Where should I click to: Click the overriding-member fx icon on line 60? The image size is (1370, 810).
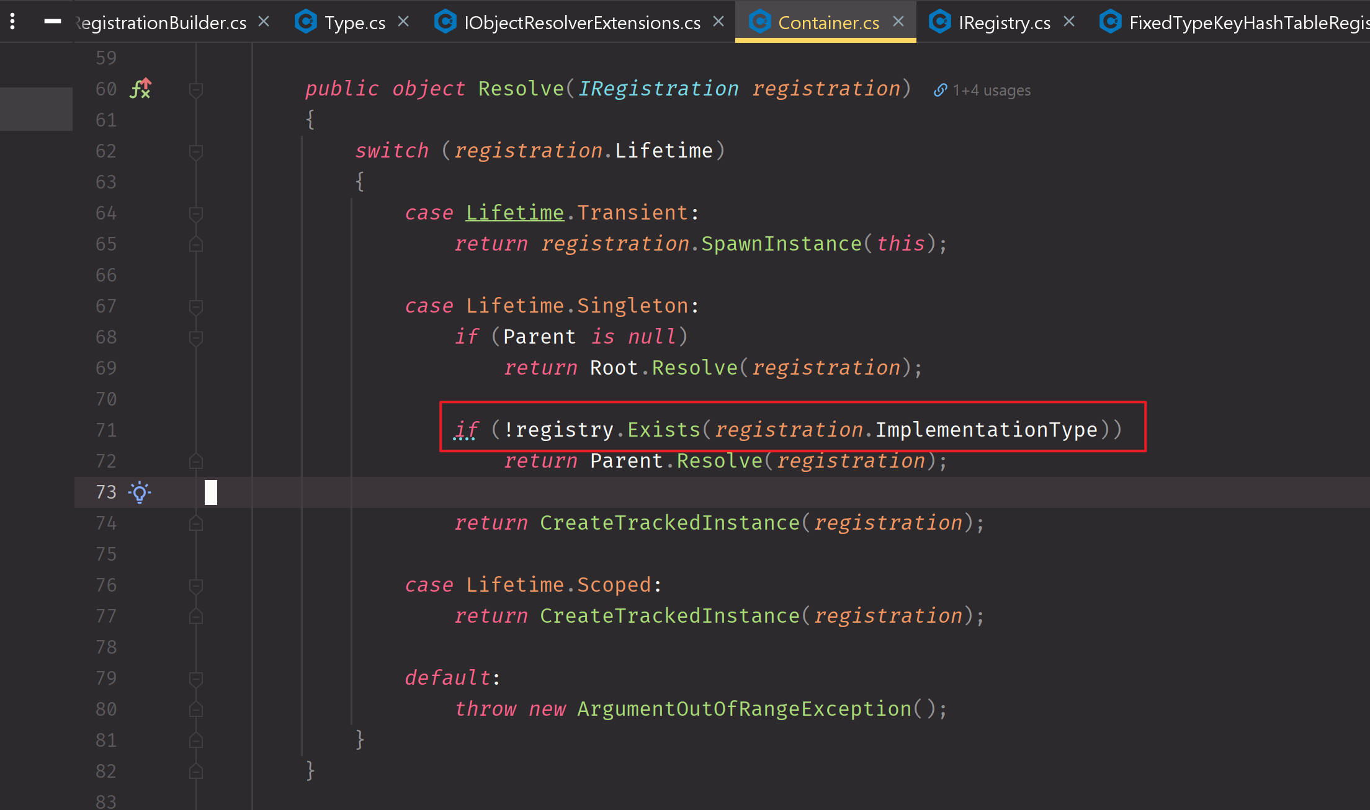[x=141, y=88]
